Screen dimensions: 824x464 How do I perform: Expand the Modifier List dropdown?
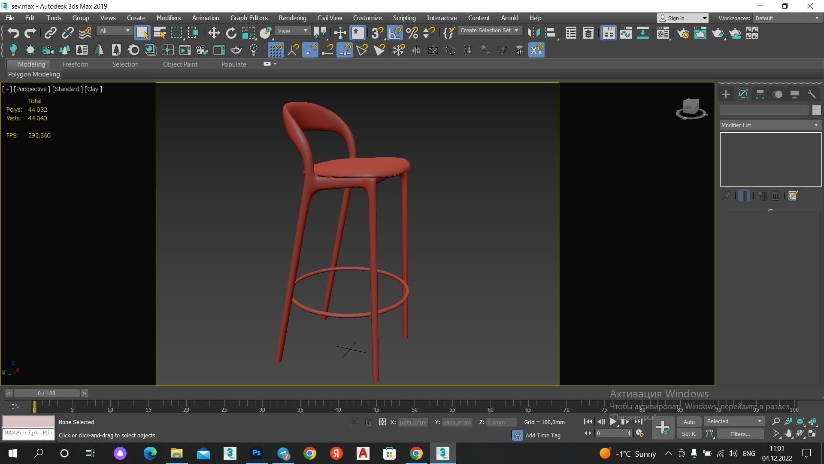pos(770,125)
